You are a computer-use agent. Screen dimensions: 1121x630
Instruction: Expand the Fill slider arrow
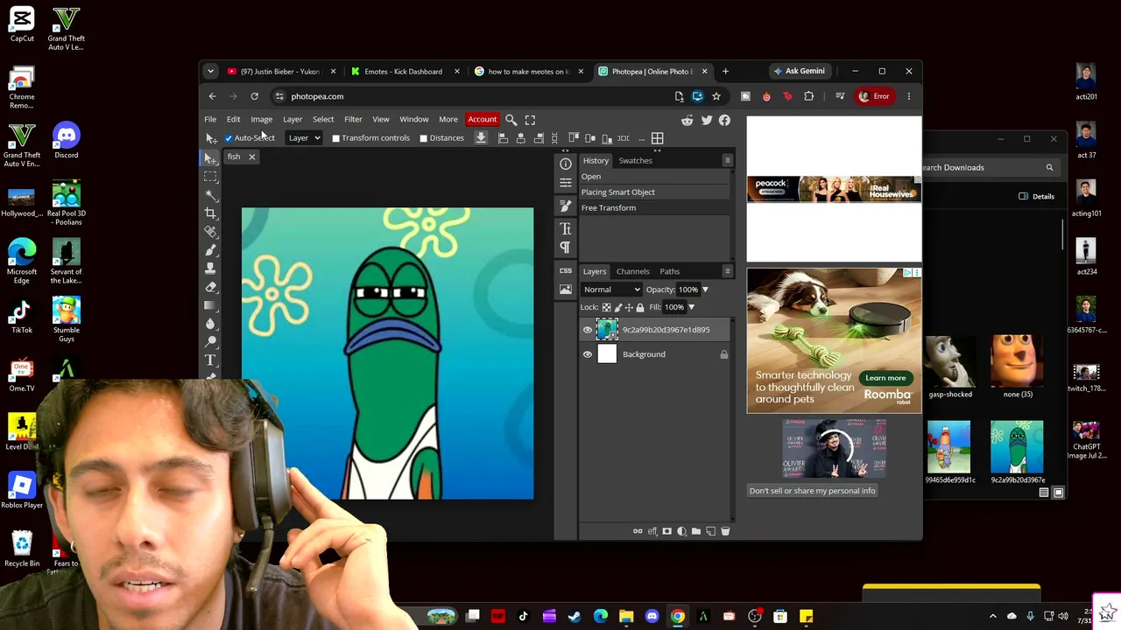coord(691,307)
